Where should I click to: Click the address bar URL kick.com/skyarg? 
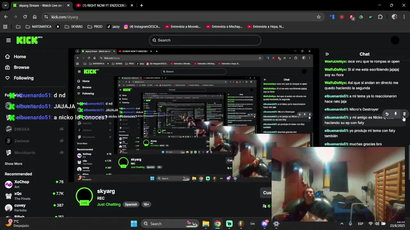tap(65, 17)
